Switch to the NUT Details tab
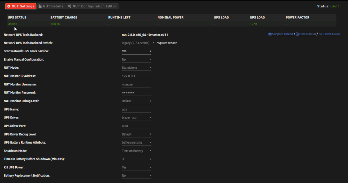The width and height of the screenshot is (348, 183). coord(51,6)
